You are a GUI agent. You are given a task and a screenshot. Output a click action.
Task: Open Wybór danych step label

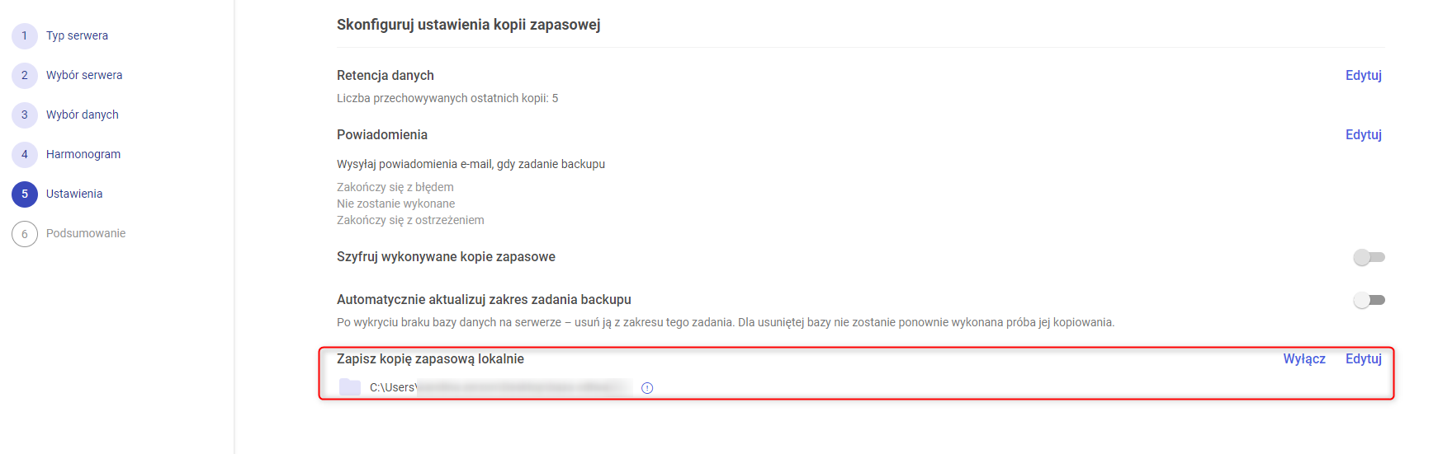pos(83,115)
